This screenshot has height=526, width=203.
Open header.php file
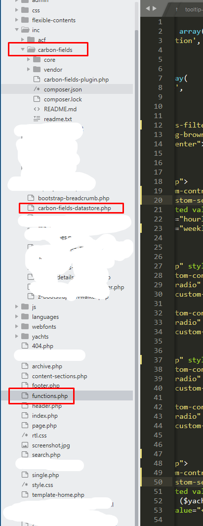click(47, 406)
